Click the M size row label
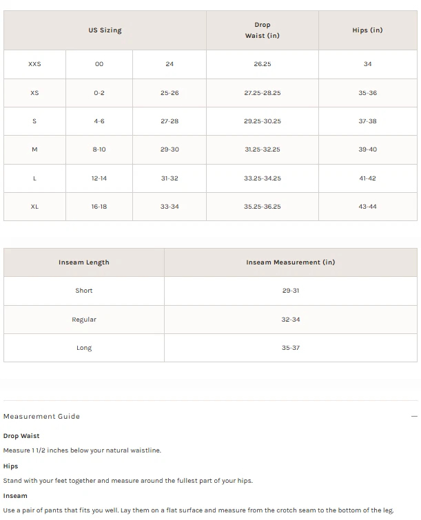 coord(34,149)
